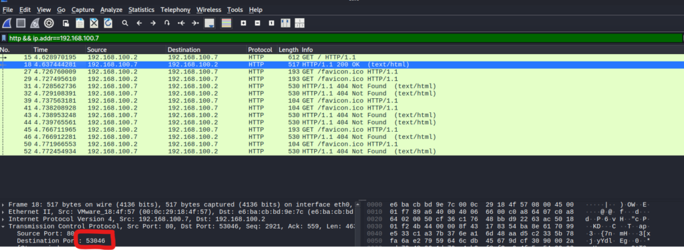Open the Telephony menu
The image size is (684, 250).
coord(176,9)
